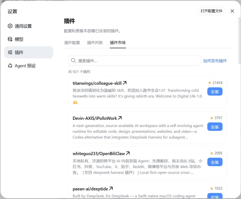Open external link arrow for whiteguo233/OpenBiliClaw

(128, 153)
